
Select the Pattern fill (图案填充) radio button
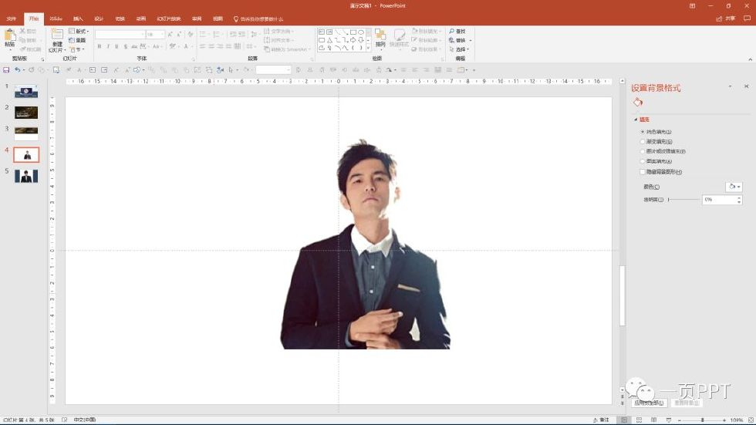(x=643, y=161)
